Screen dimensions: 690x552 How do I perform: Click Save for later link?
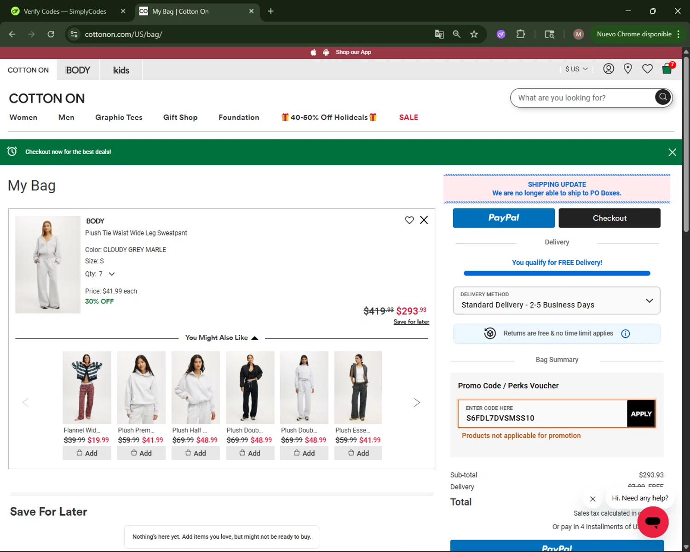[x=411, y=322]
